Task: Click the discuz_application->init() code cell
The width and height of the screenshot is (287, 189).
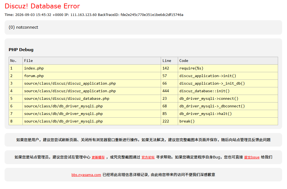Action: (228, 76)
